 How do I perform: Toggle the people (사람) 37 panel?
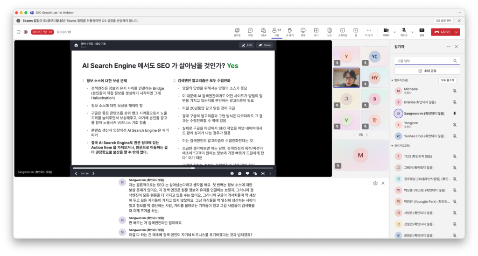pyautogui.click(x=276, y=32)
